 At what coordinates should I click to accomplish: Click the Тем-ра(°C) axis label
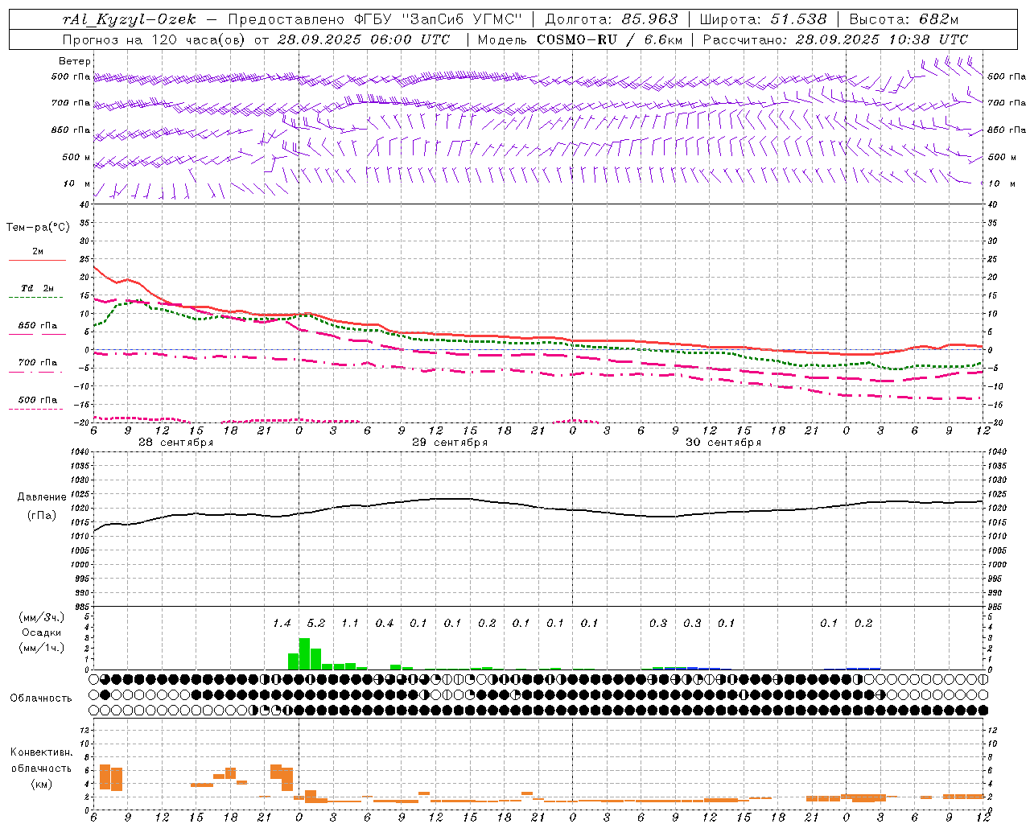click(x=38, y=228)
